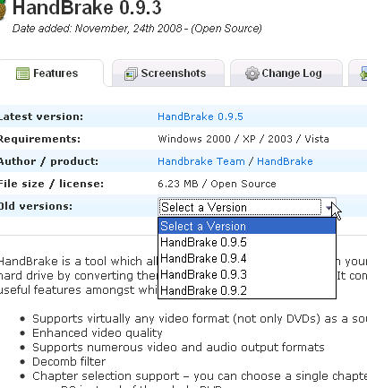Screen dimensions: 367x388
Task: Click the Select a Version combo box
Action: coord(247,207)
